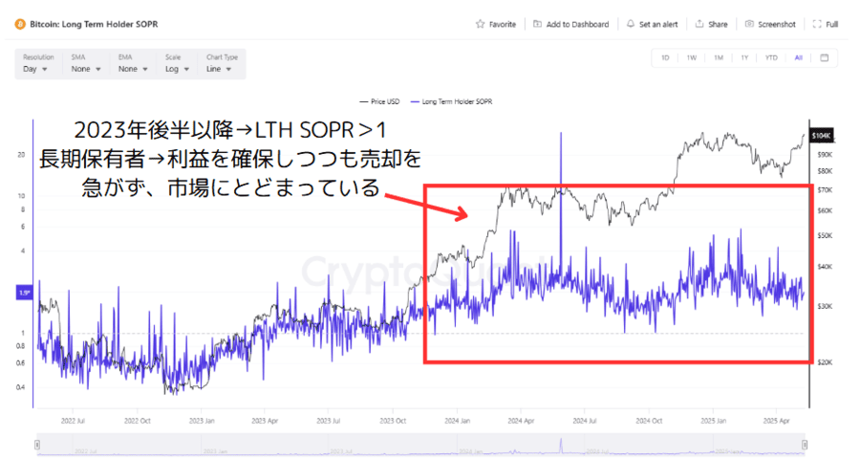Click the 2024 Oct axis label
The width and height of the screenshot is (860, 458).
click(649, 421)
